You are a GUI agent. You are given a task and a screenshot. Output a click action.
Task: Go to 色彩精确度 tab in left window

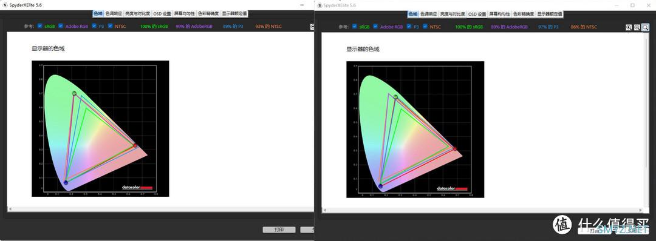pyautogui.click(x=208, y=13)
